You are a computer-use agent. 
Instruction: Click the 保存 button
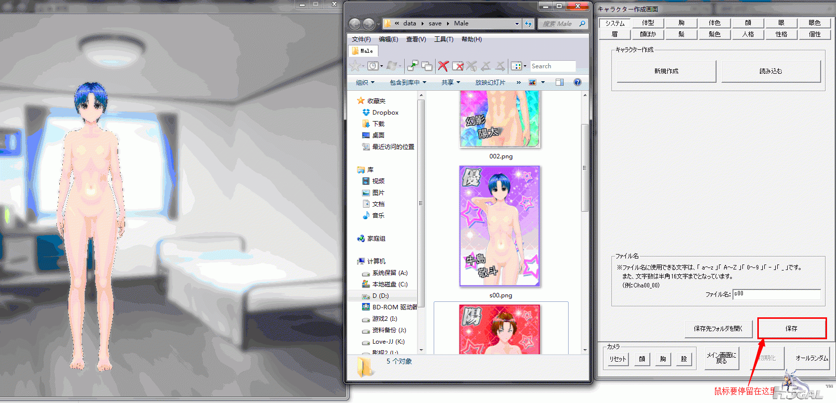click(x=792, y=329)
